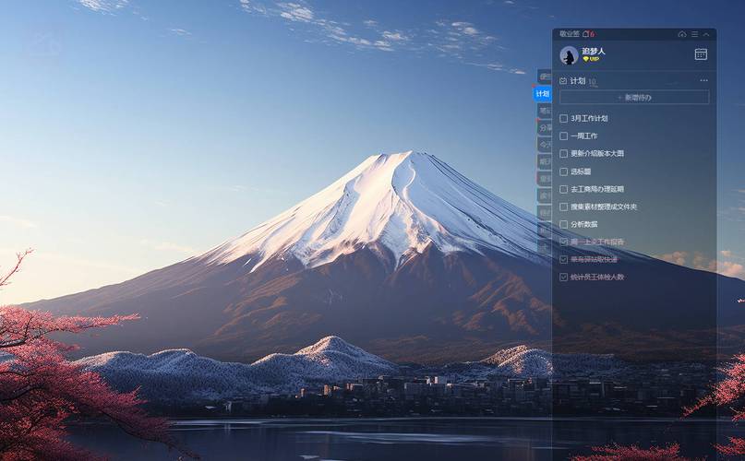Open the hamburger menu in title bar
This screenshot has height=461, width=745.
point(694,34)
